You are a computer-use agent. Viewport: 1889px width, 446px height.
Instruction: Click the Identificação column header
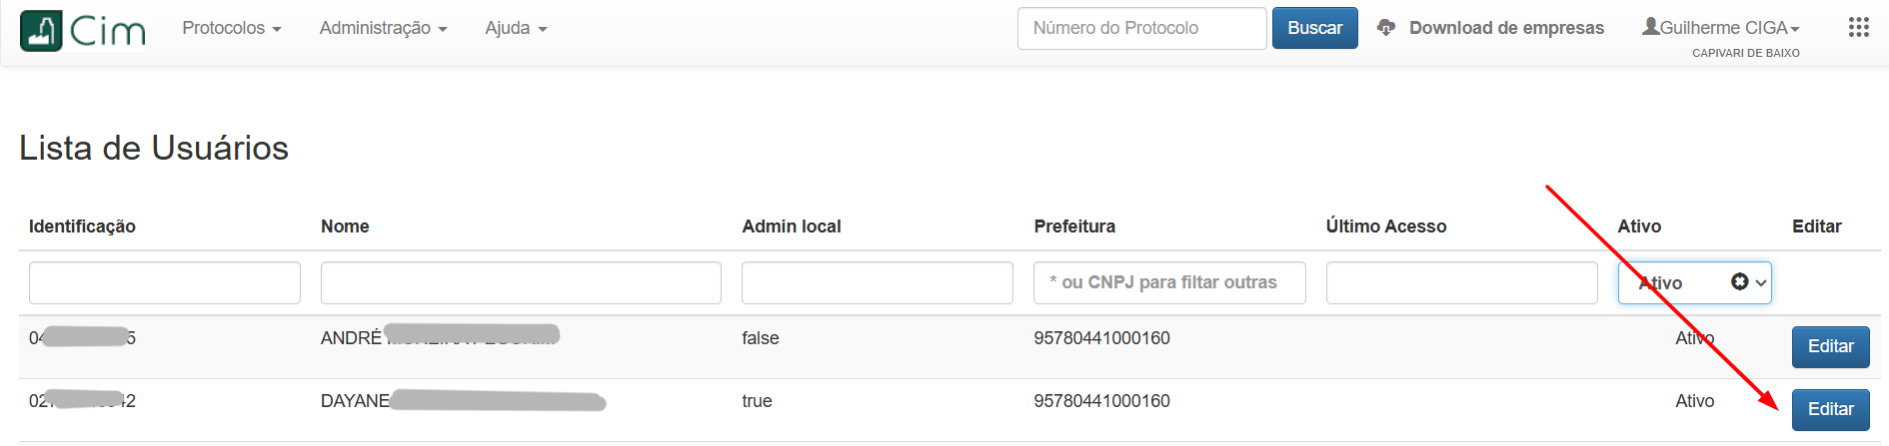pos(82,226)
